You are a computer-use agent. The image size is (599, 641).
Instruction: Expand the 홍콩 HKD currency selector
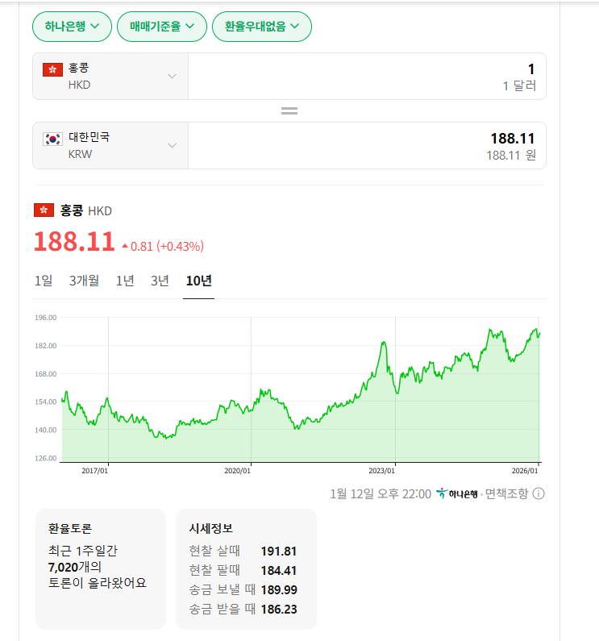110,77
